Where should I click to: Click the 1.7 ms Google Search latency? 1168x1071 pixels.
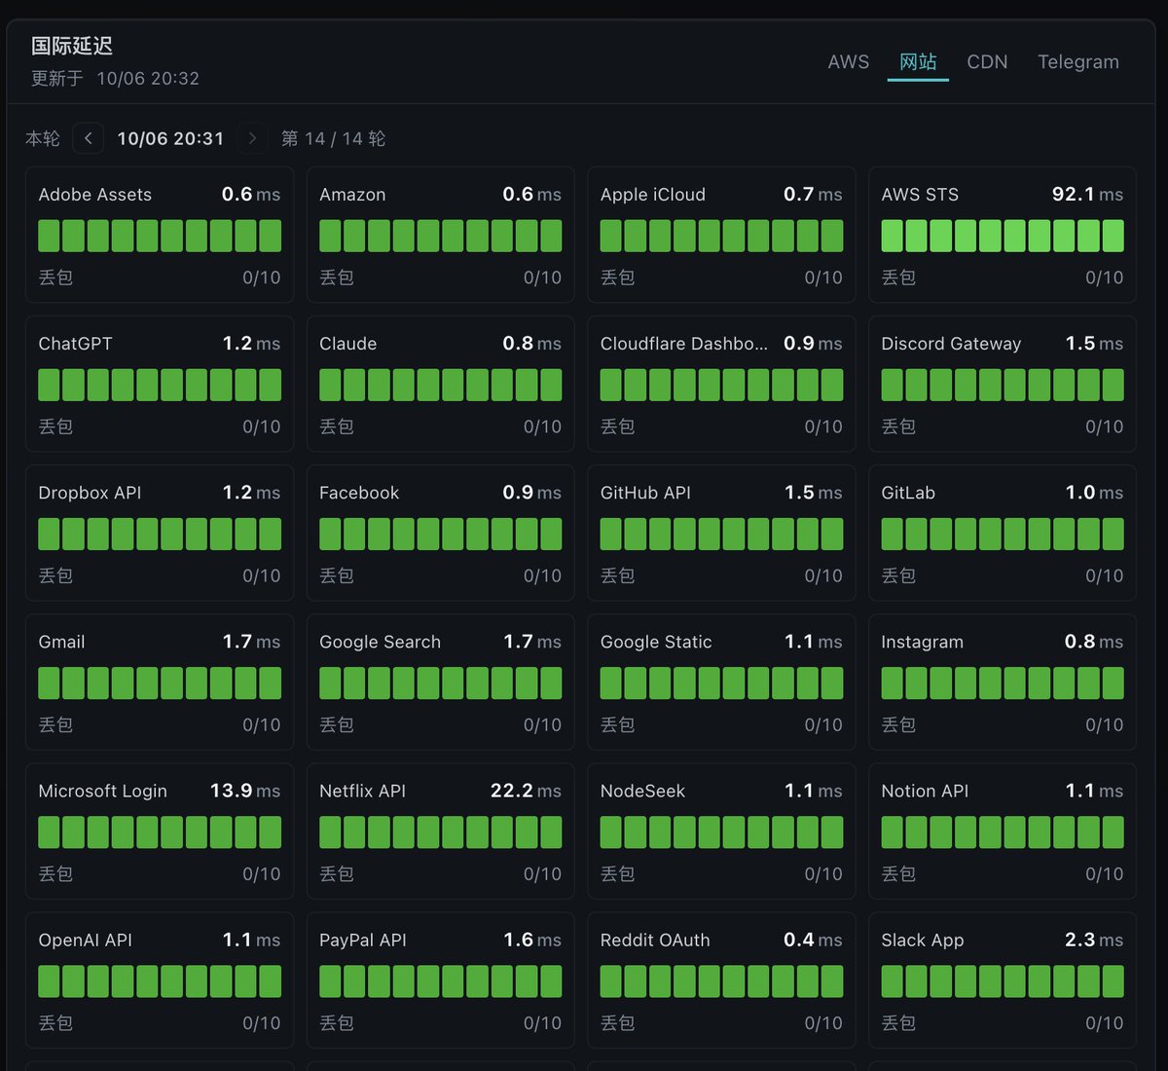point(532,642)
